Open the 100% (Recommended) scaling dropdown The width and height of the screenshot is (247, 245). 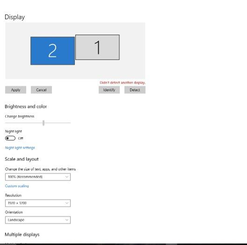click(x=38, y=177)
